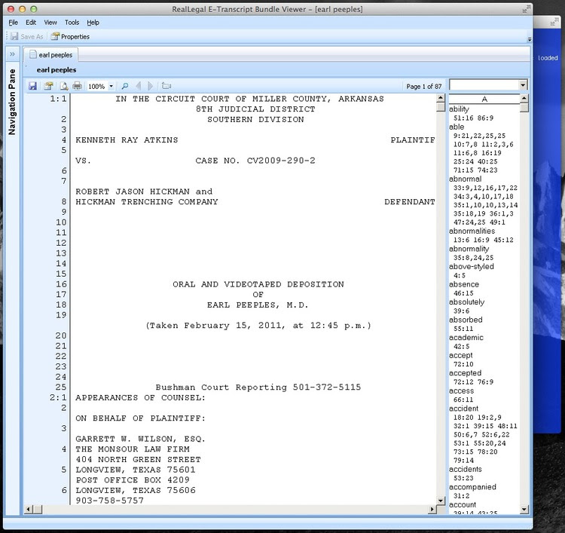Image resolution: width=565 pixels, height=533 pixels.
Task: Jump to index reference '72:12 76:9'
Action: [474, 382]
